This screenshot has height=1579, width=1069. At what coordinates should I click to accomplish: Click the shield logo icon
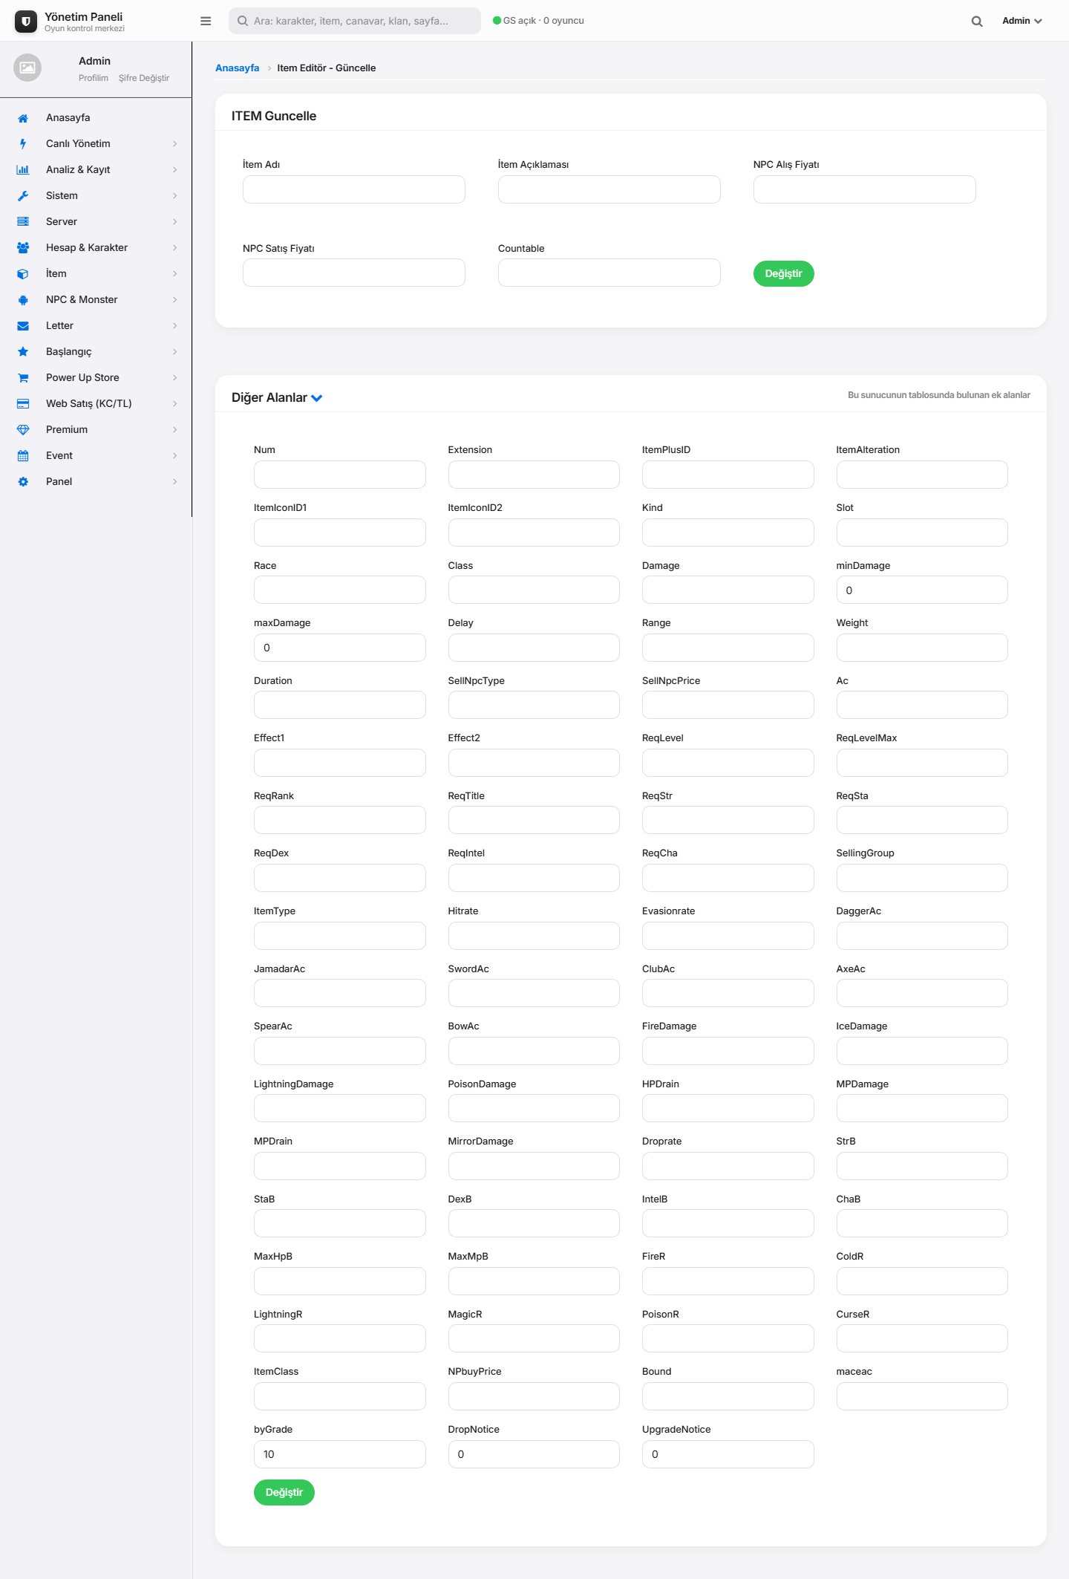coord(26,22)
